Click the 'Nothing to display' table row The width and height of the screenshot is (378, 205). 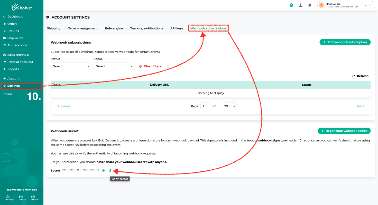point(211,93)
